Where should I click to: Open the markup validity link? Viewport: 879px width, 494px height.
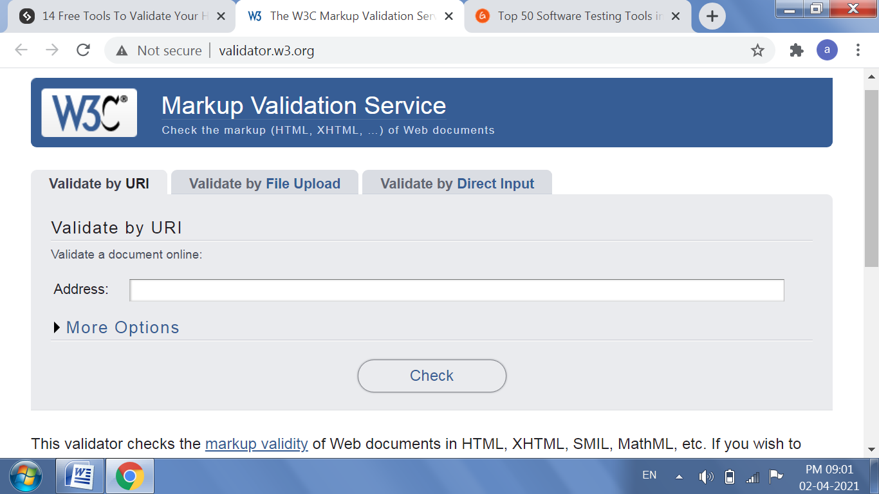tap(257, 444)
